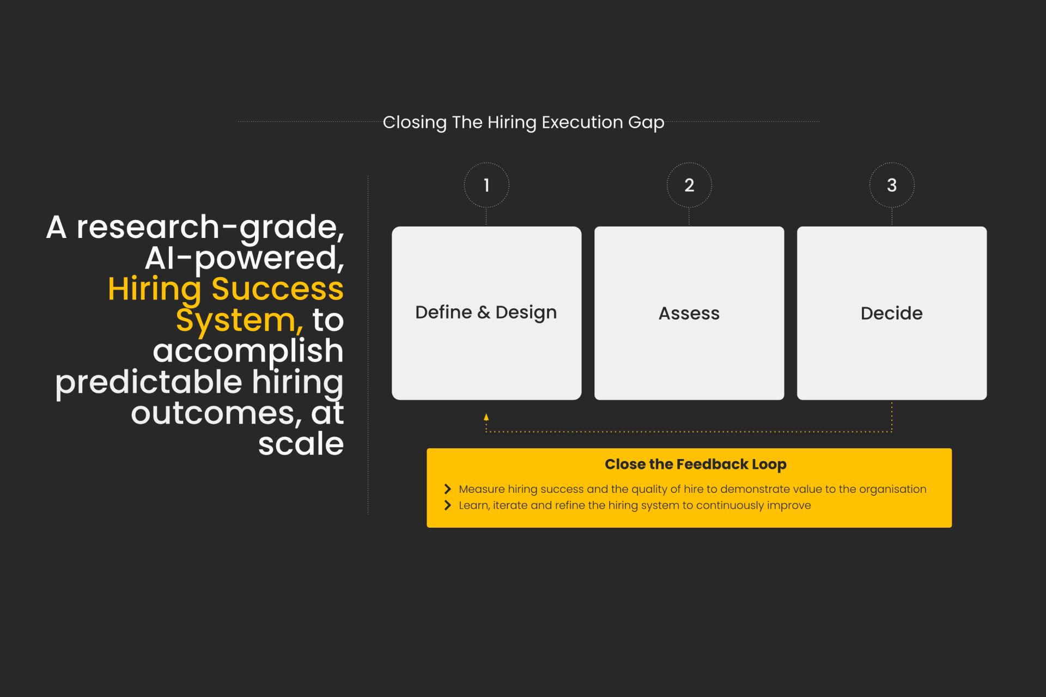Click Closing The Hiring Execution Gap title
The height and width of the screenshot is (697, 1046).
tap(523, 123)
